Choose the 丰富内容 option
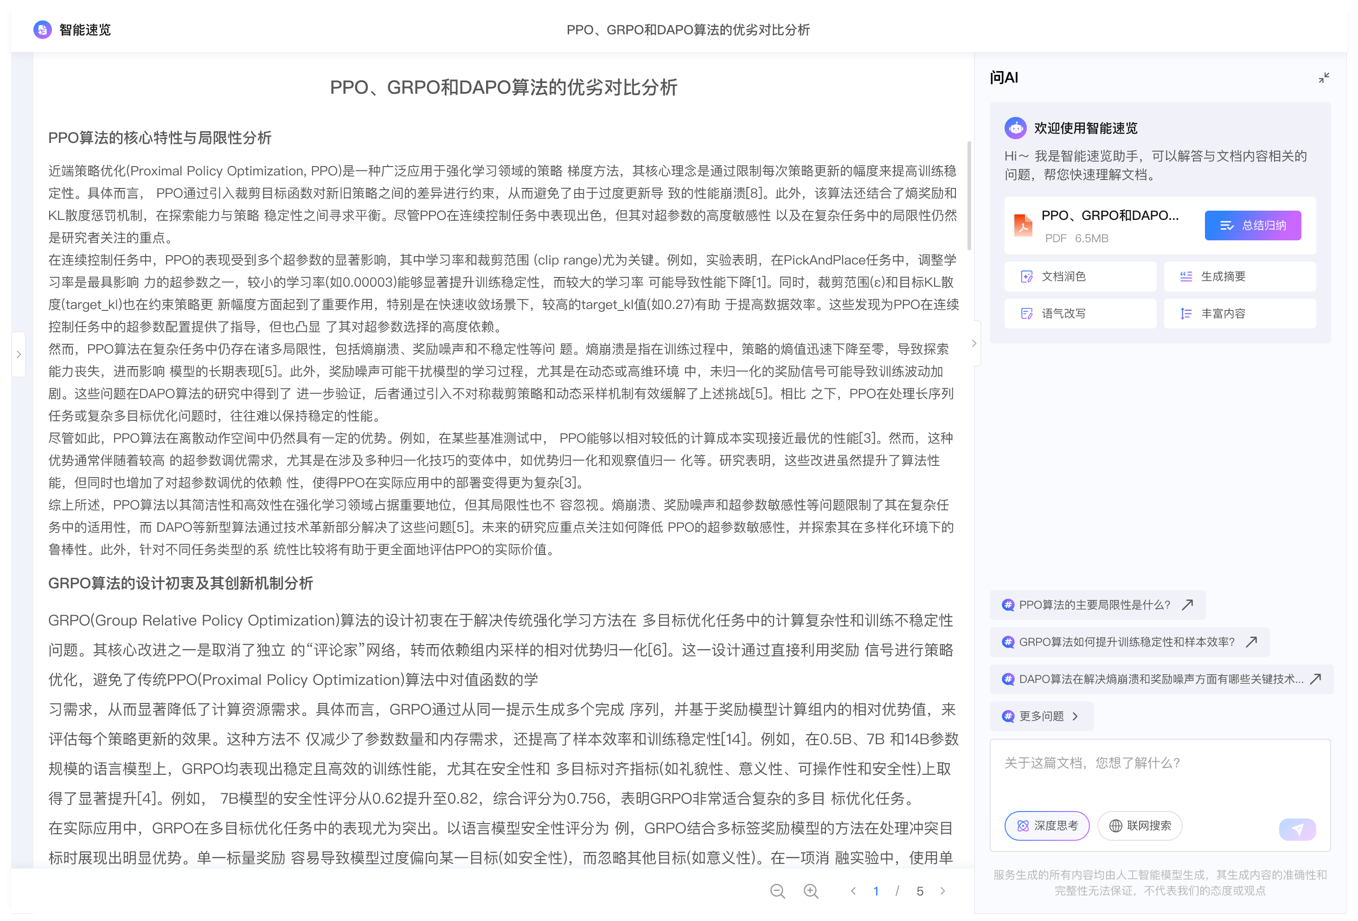The image size is (1358, 921). point(1239,314)
